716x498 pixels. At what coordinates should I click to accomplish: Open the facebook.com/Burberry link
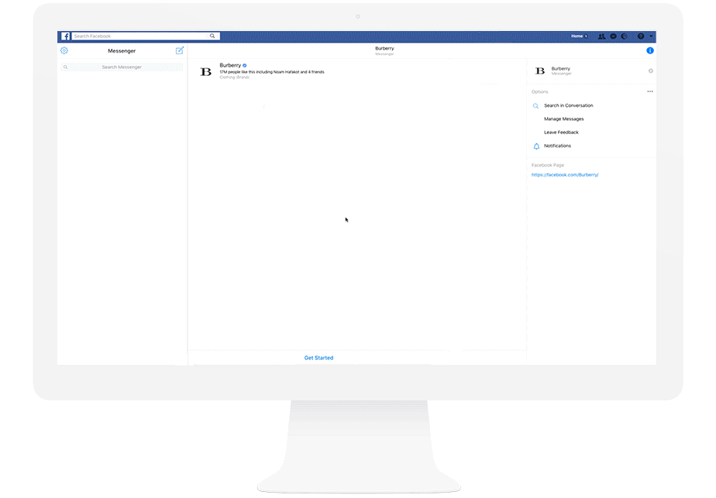coord(565,175)
